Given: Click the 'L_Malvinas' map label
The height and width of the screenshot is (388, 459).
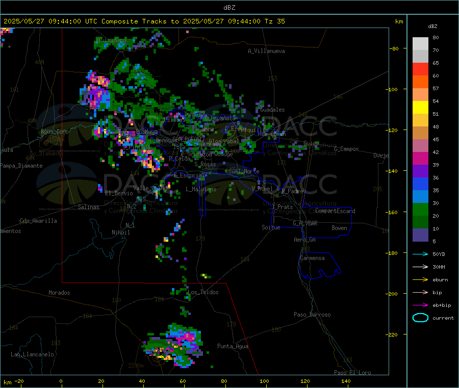Looking at the screenshot, I should pyautogui.click(x=201, y=189).
